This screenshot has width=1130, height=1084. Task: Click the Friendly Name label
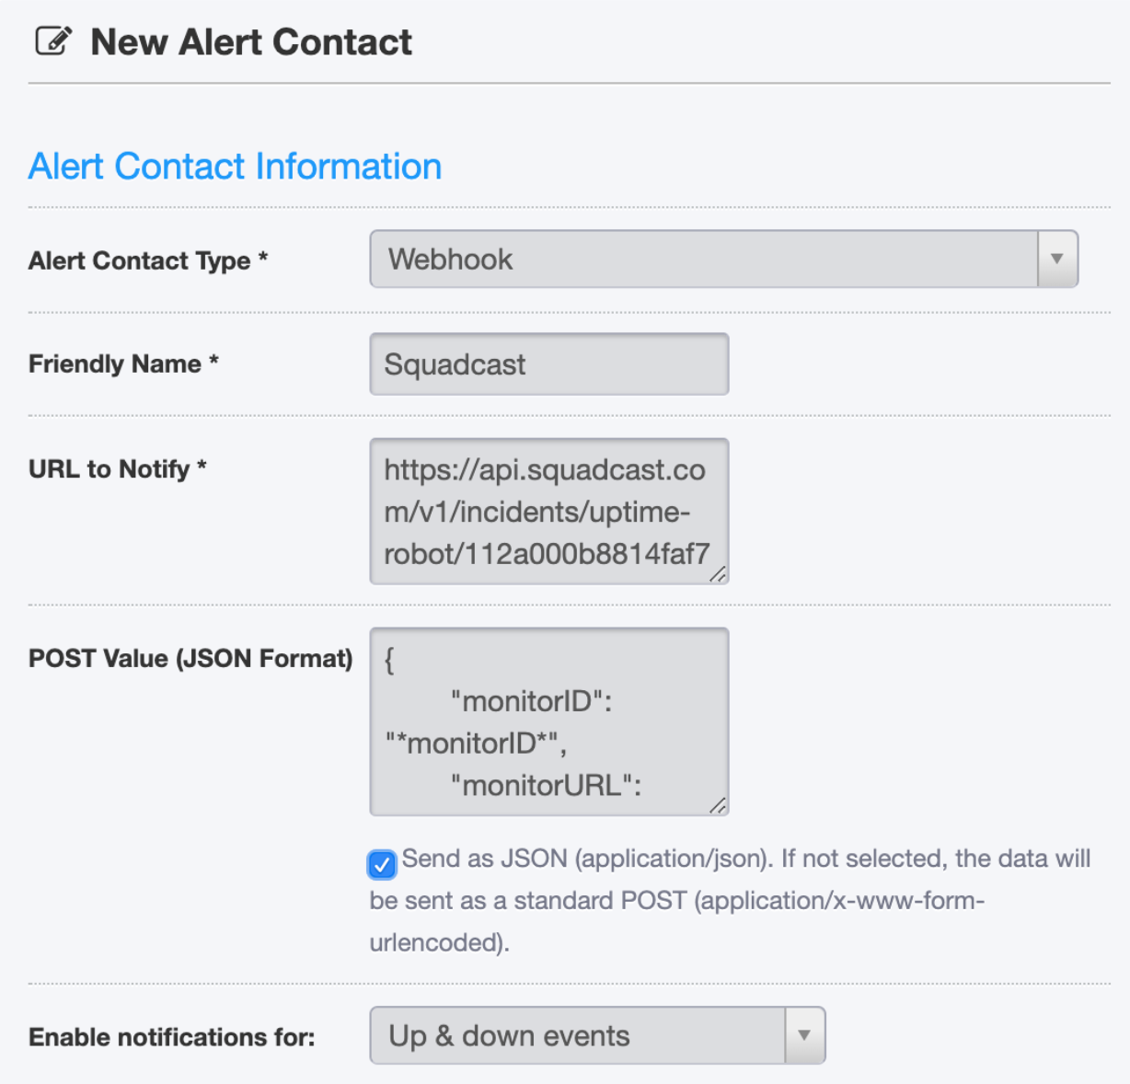(x=123, y=363)
